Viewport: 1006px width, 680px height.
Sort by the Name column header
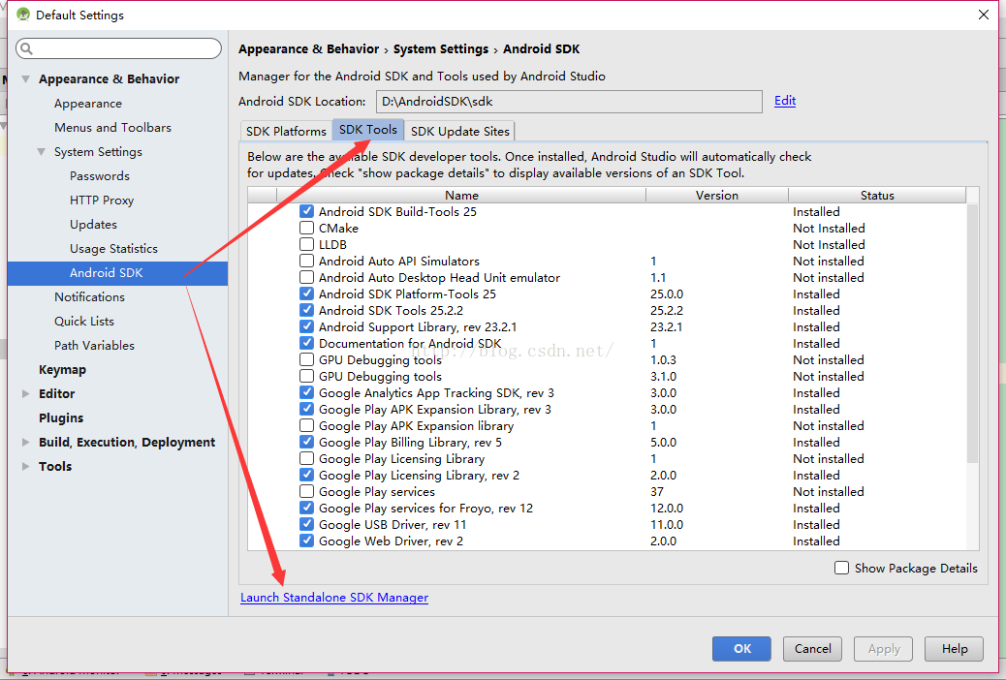click(x=461, y=195)
